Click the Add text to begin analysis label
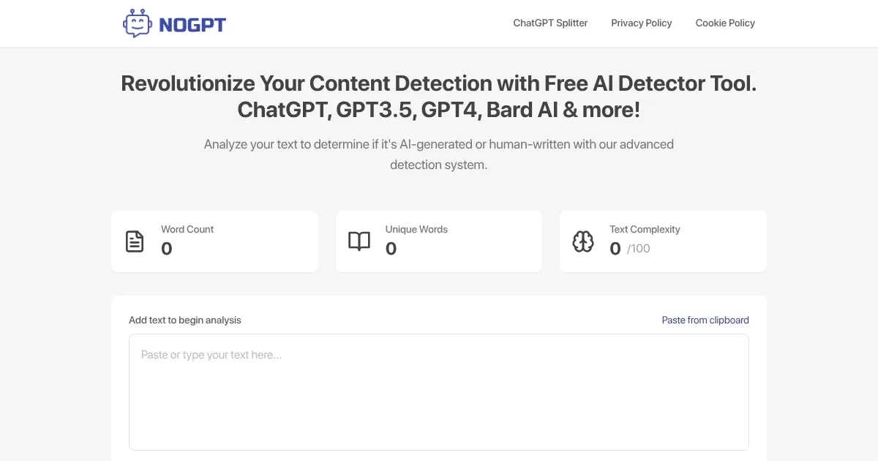The width and height of the screenshot is (878, 461). click(x=184, y=320)
